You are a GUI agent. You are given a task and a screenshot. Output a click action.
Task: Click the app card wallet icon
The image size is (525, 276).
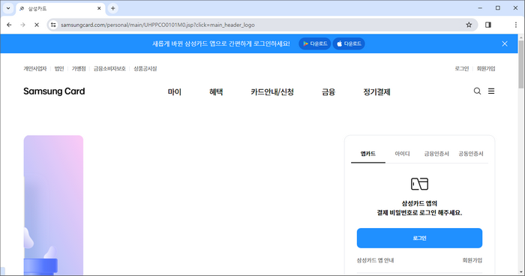coord(419,184)
